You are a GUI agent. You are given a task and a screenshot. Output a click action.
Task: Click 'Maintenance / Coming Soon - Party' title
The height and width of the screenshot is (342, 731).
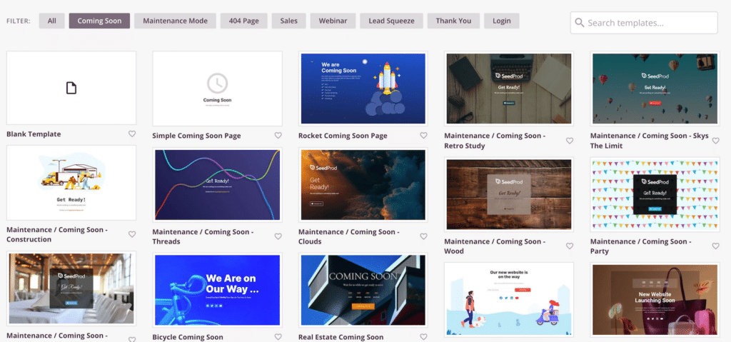click(640, 246)
